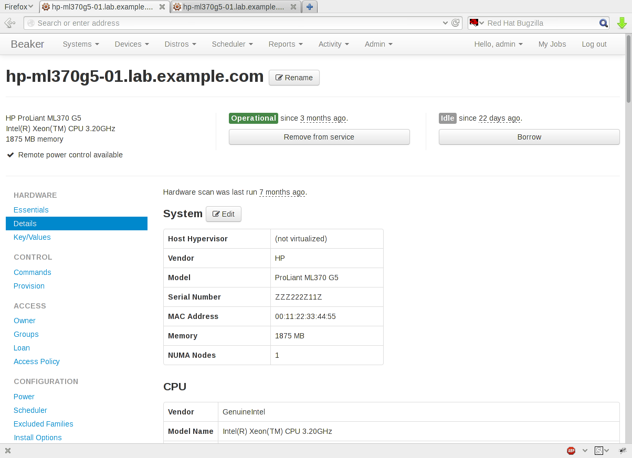Open My Jobs page

coord(552,44)
